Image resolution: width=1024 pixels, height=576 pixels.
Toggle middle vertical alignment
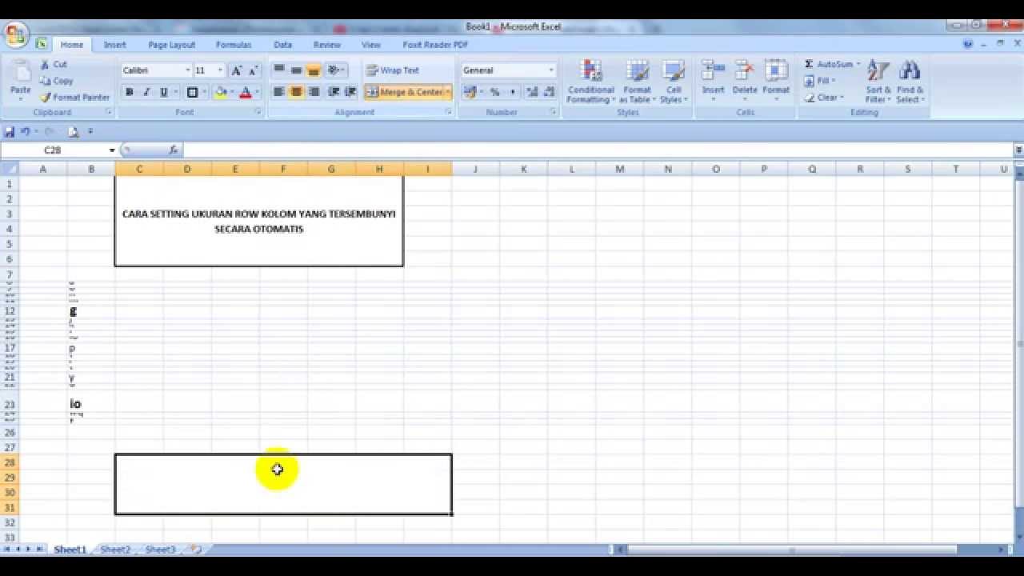click(x=296, y=70)
